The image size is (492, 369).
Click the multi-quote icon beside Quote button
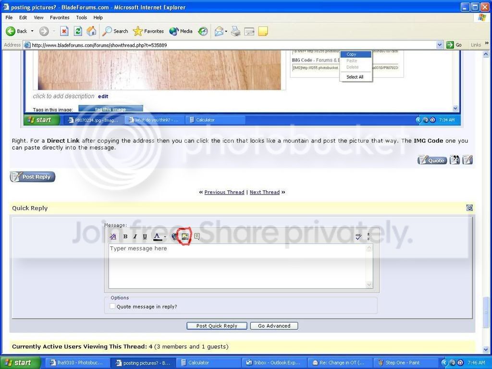[455, 160]
